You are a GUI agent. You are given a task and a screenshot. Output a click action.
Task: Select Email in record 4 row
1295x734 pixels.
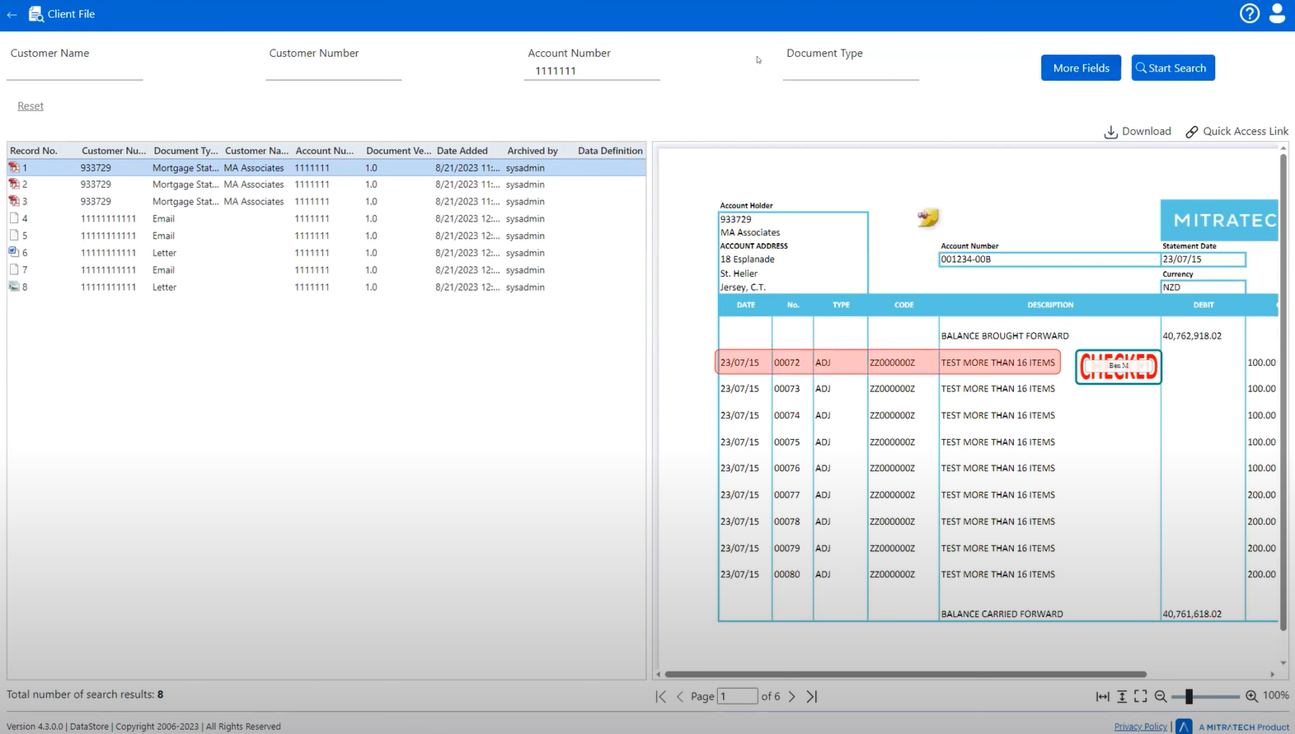[x=163, y=218]
